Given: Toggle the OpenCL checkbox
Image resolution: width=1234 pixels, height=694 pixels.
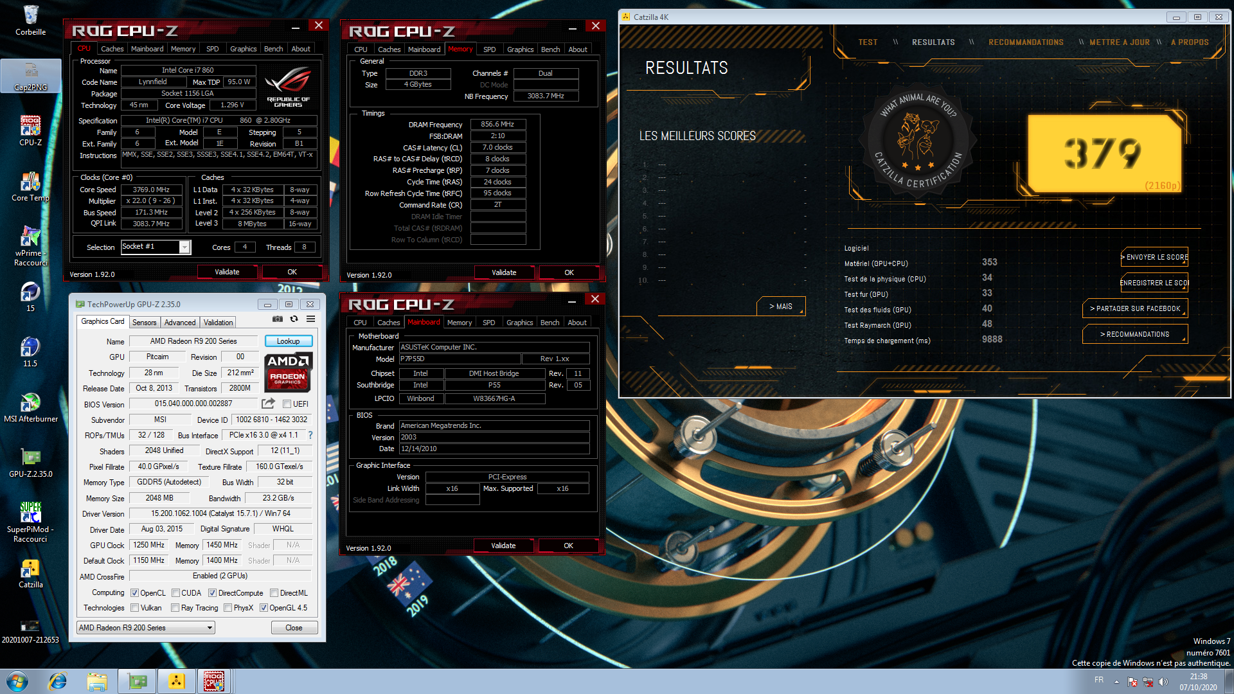Looking at the screenshot, I should pyautogui.click(x=134, y=593).
